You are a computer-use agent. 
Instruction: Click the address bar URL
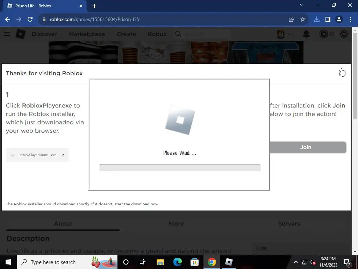[95, 20]
